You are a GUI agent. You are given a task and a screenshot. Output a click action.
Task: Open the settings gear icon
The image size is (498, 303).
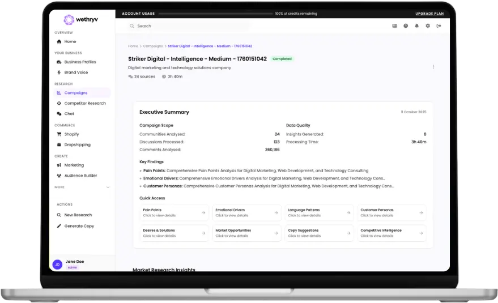pos(428,25)
